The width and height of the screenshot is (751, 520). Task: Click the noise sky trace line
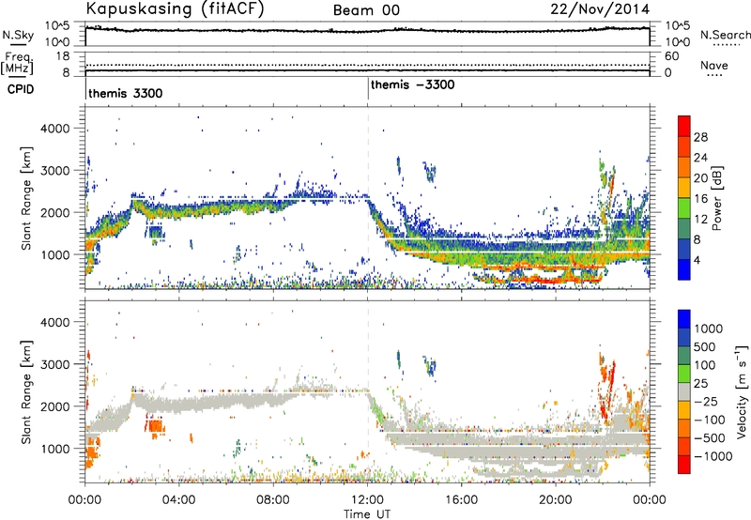pyautogui.click(x=367, y=31)
